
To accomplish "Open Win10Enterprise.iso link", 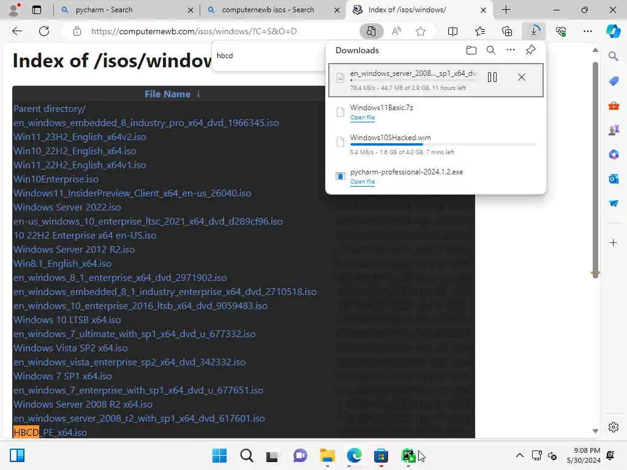I will pos(56,179).
